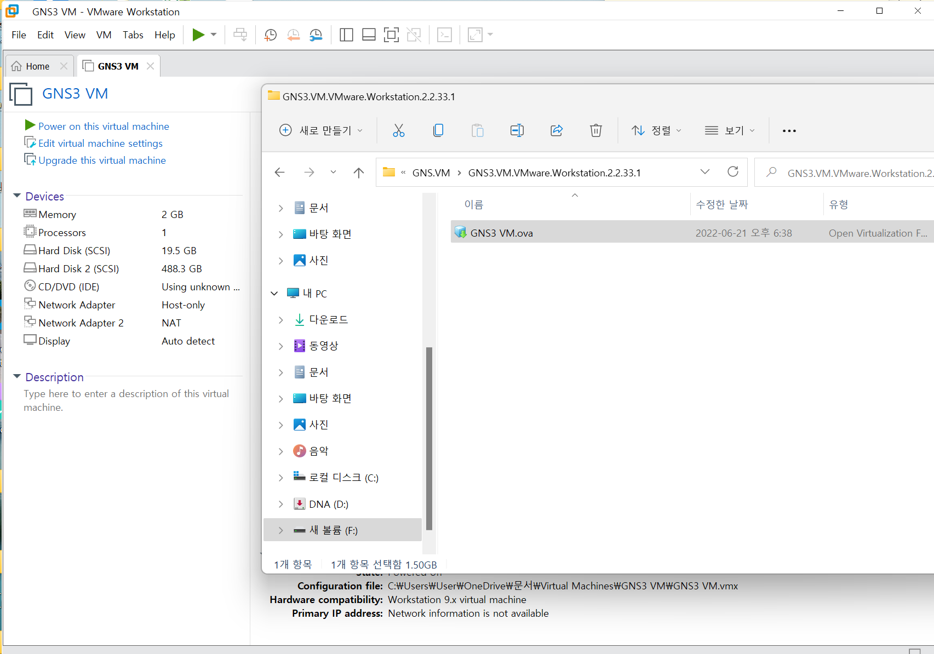Select Network Adapter 2 device

tap(131, 323)
